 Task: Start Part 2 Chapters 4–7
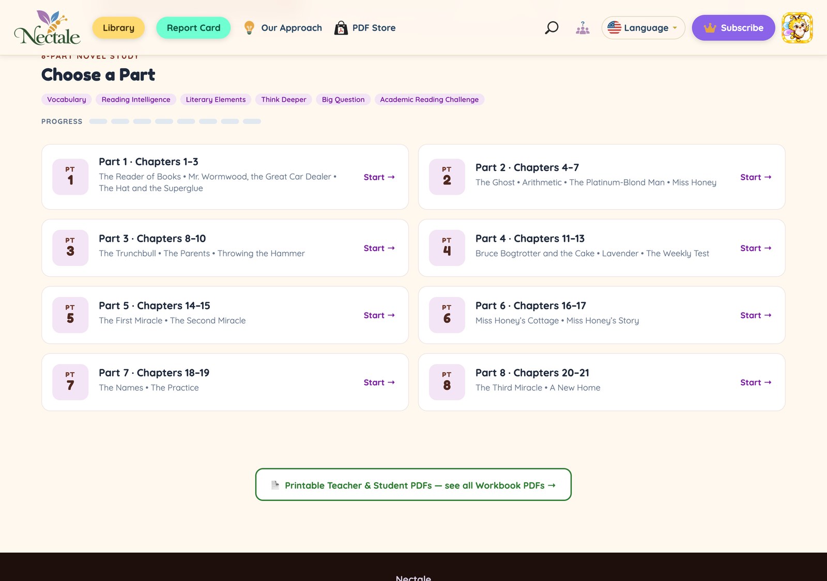pos(756,177)
